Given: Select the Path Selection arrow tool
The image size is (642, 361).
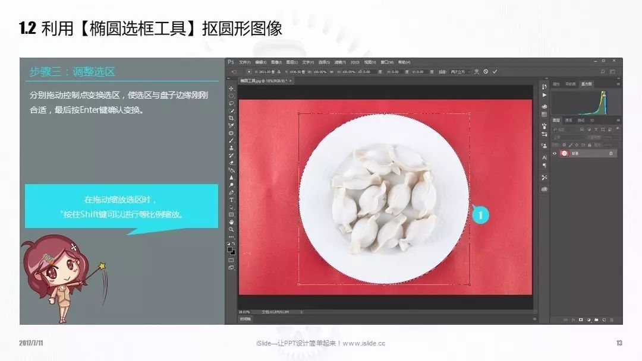Looking at the screenshot, I should click(x=231, y=207).
